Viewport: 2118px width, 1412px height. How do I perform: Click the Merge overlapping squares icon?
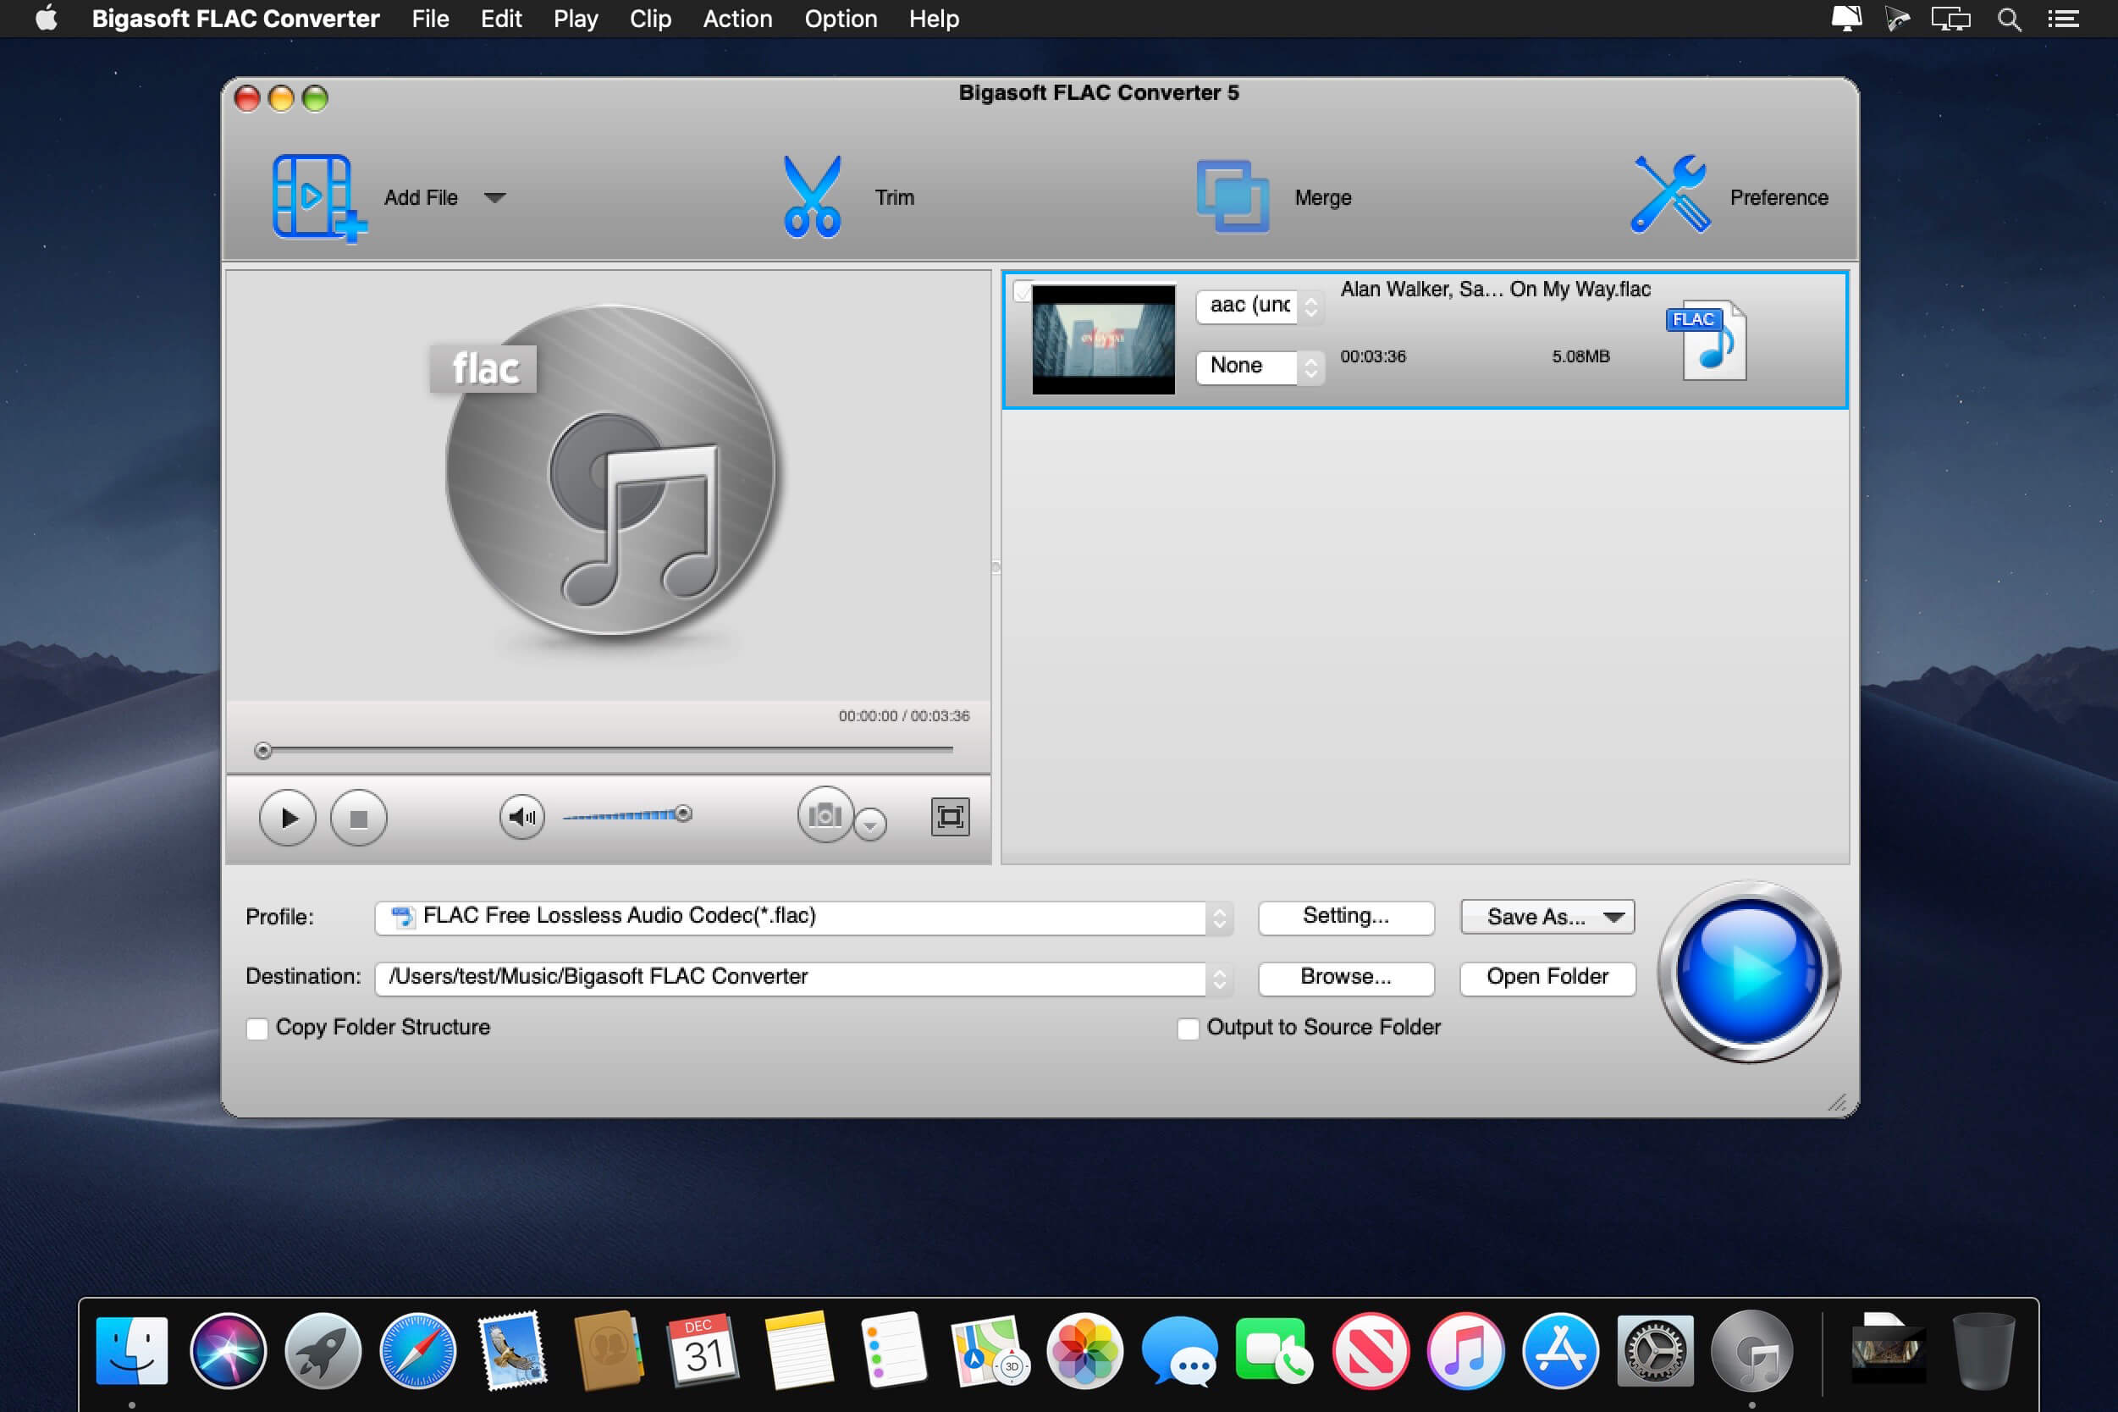pyautogui.click(x=1232, y=196)
